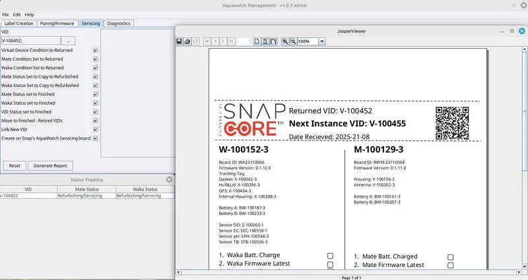This screenshot has height=280, width=528.
Task: Maximize the JasperViewer window
Action: coord(512,31)
